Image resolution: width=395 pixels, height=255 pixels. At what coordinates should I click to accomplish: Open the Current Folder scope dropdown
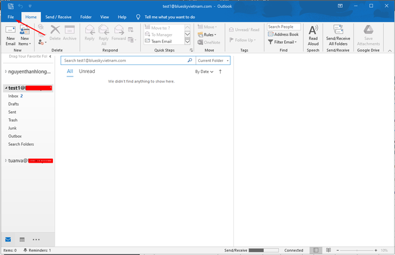[213, 61]
